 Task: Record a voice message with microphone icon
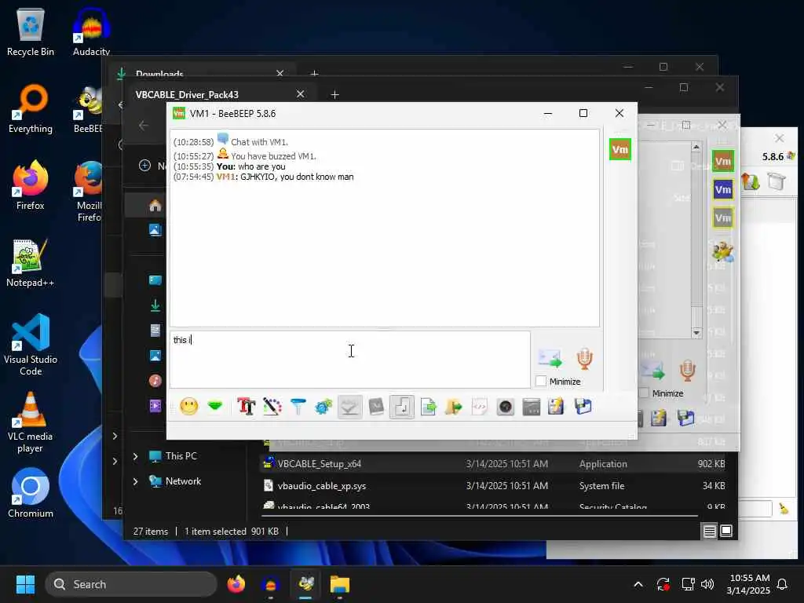(584, 358)
